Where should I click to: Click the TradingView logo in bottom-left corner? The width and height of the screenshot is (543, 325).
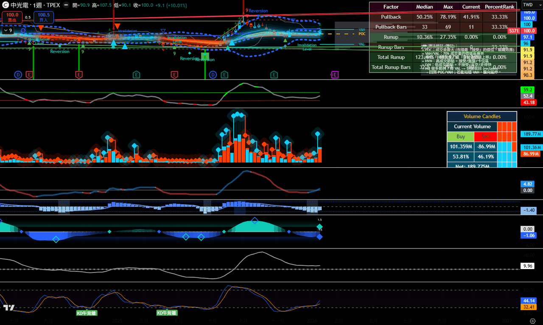(8, 308)
